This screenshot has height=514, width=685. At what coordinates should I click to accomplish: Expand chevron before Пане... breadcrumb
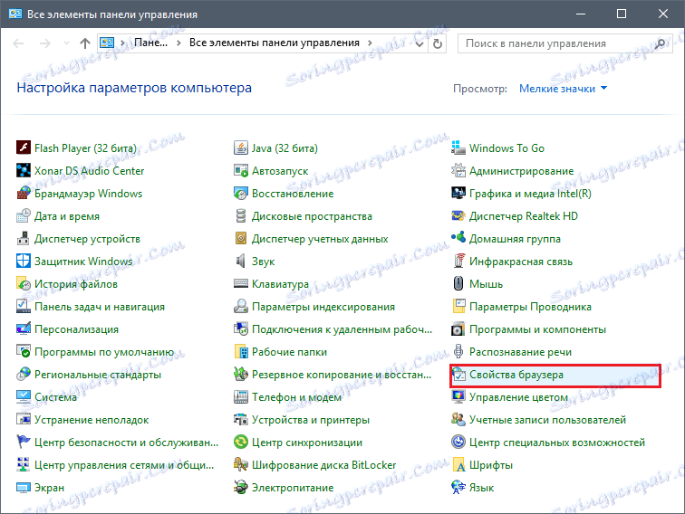click(x=122, y=43)
